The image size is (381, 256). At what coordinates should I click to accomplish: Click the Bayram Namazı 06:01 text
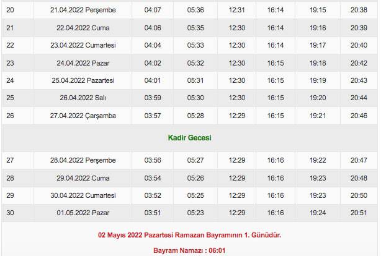pos(189,250)
